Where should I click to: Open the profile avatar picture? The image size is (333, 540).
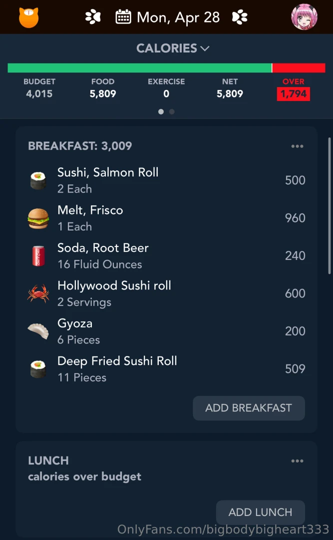click(304, 17)
